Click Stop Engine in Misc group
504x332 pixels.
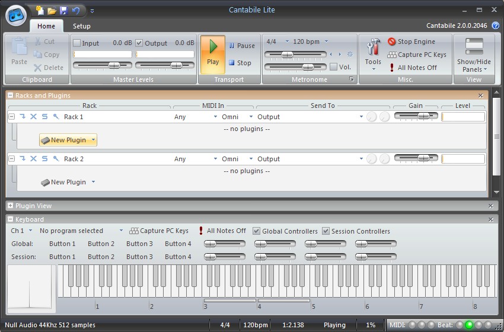[x=412, y=41]
